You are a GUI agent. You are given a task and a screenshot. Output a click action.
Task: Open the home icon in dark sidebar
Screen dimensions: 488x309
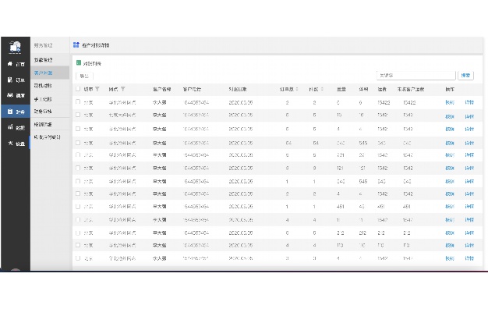(x=10, y=63)
